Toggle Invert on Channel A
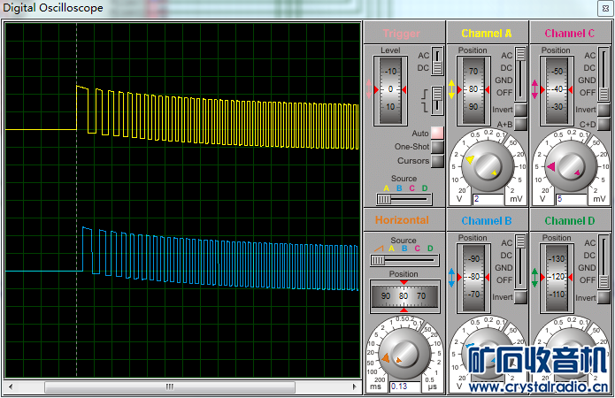Viewport: 615px width, 398px height. point(521,110)
